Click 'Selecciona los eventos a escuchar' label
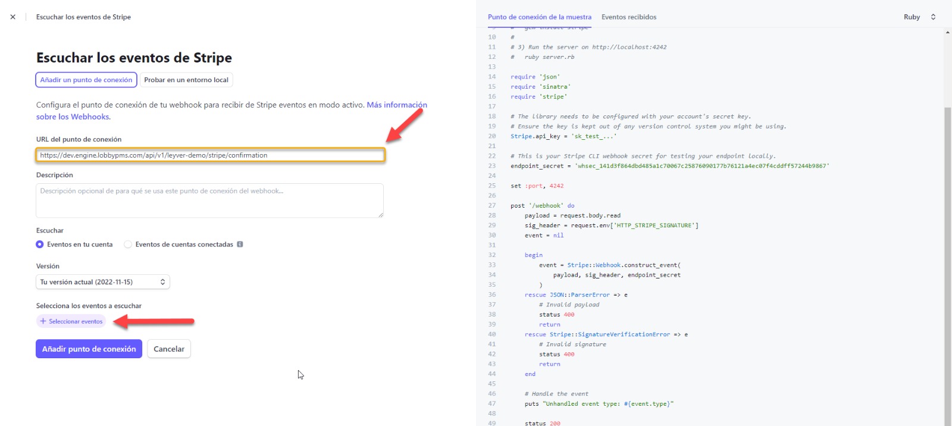 (x=89, y=306)
